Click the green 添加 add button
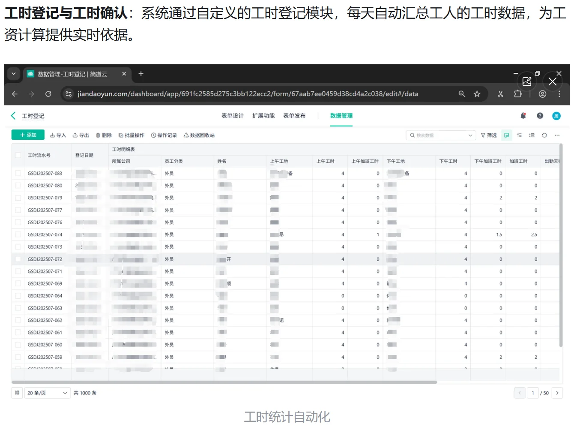Screen dimensions: 571x427 (x=27, y=135)
